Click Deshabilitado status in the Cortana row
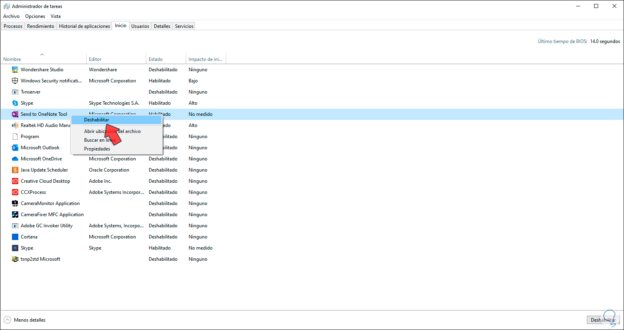This screenshot has width=624, height=330. coord(163,237)
